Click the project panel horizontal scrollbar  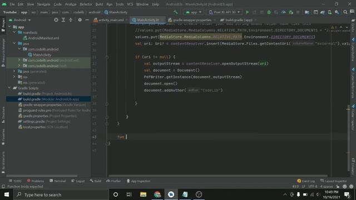pos(42,176)
